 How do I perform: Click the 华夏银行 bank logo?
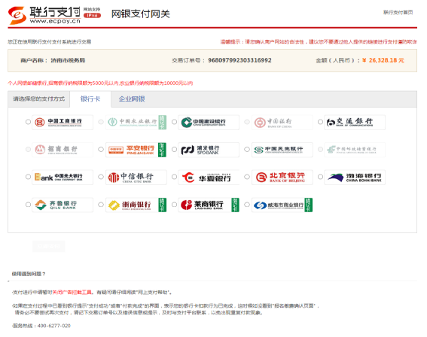pyautogui.click(x=209, y=177)
